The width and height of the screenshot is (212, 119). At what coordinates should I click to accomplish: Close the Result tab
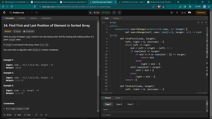coord(122,98)
